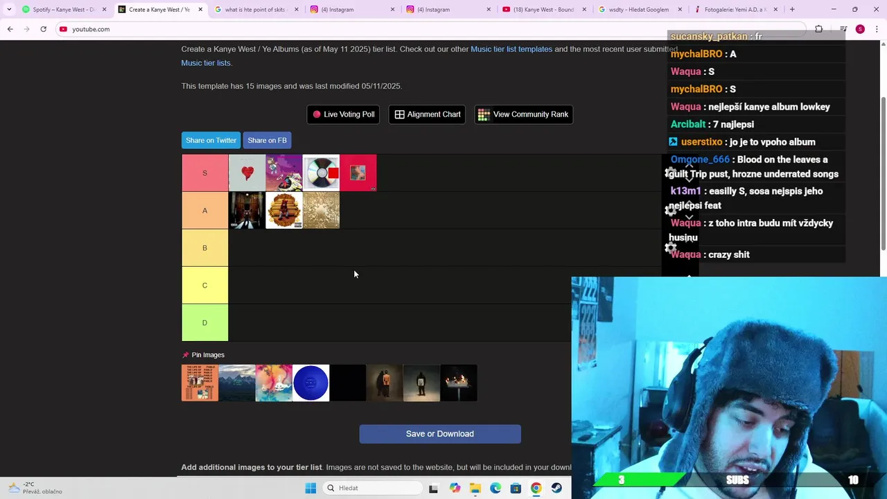View Community Rank

coord(523,114)
